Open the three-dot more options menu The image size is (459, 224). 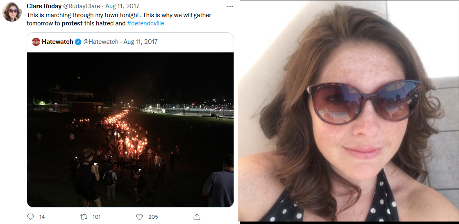pyautogui.click(x=230, y=7)
